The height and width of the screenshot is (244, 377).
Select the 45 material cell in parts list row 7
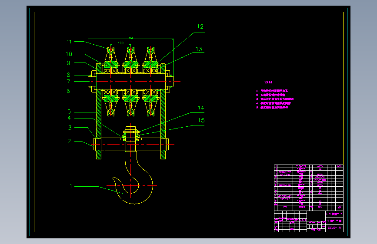[x=320, y=188]
